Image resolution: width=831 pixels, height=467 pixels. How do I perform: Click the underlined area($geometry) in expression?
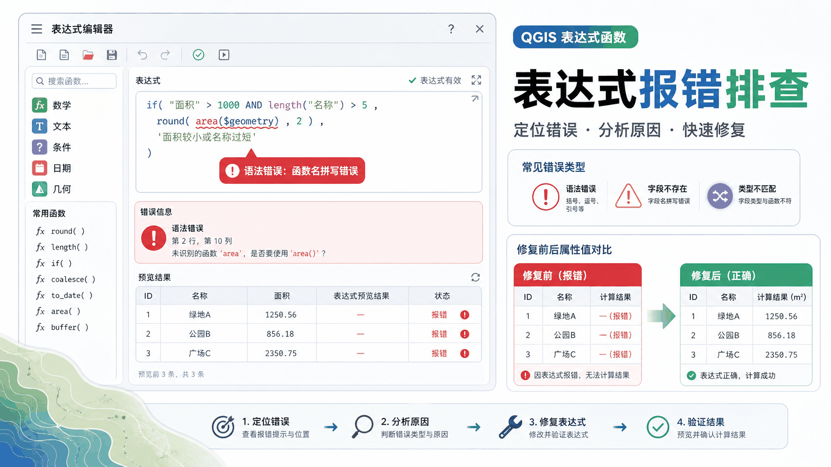(237, 121)
